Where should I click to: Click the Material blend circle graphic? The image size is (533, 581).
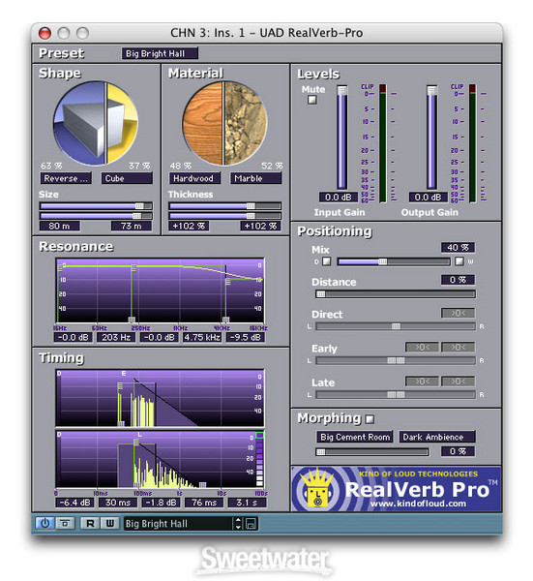tap(224, 123)
